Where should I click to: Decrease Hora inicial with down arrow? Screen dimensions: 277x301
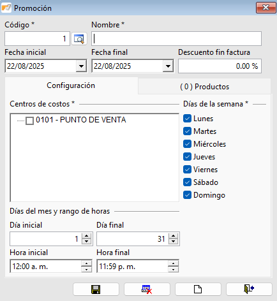point(86,269)
